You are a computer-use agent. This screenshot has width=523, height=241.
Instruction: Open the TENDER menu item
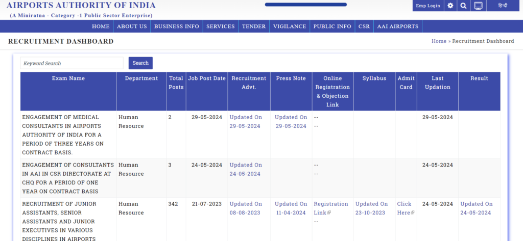coord(254,26)
